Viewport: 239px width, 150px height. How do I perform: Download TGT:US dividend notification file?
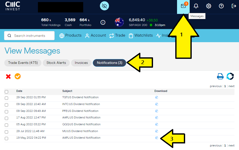coord(157,97)
